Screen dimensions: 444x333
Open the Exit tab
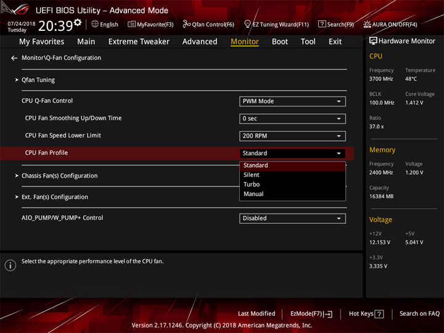click(x=335, y=42)
